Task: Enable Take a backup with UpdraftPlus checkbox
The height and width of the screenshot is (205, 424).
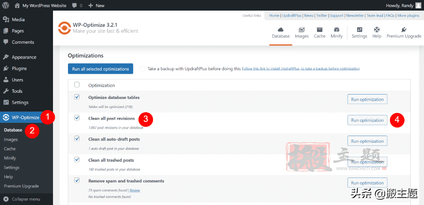Action: click(142, 68)
